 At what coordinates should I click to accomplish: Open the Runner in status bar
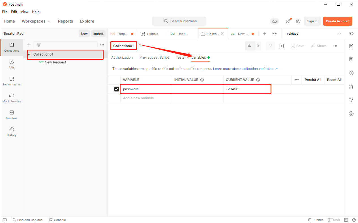click(316, 220)
